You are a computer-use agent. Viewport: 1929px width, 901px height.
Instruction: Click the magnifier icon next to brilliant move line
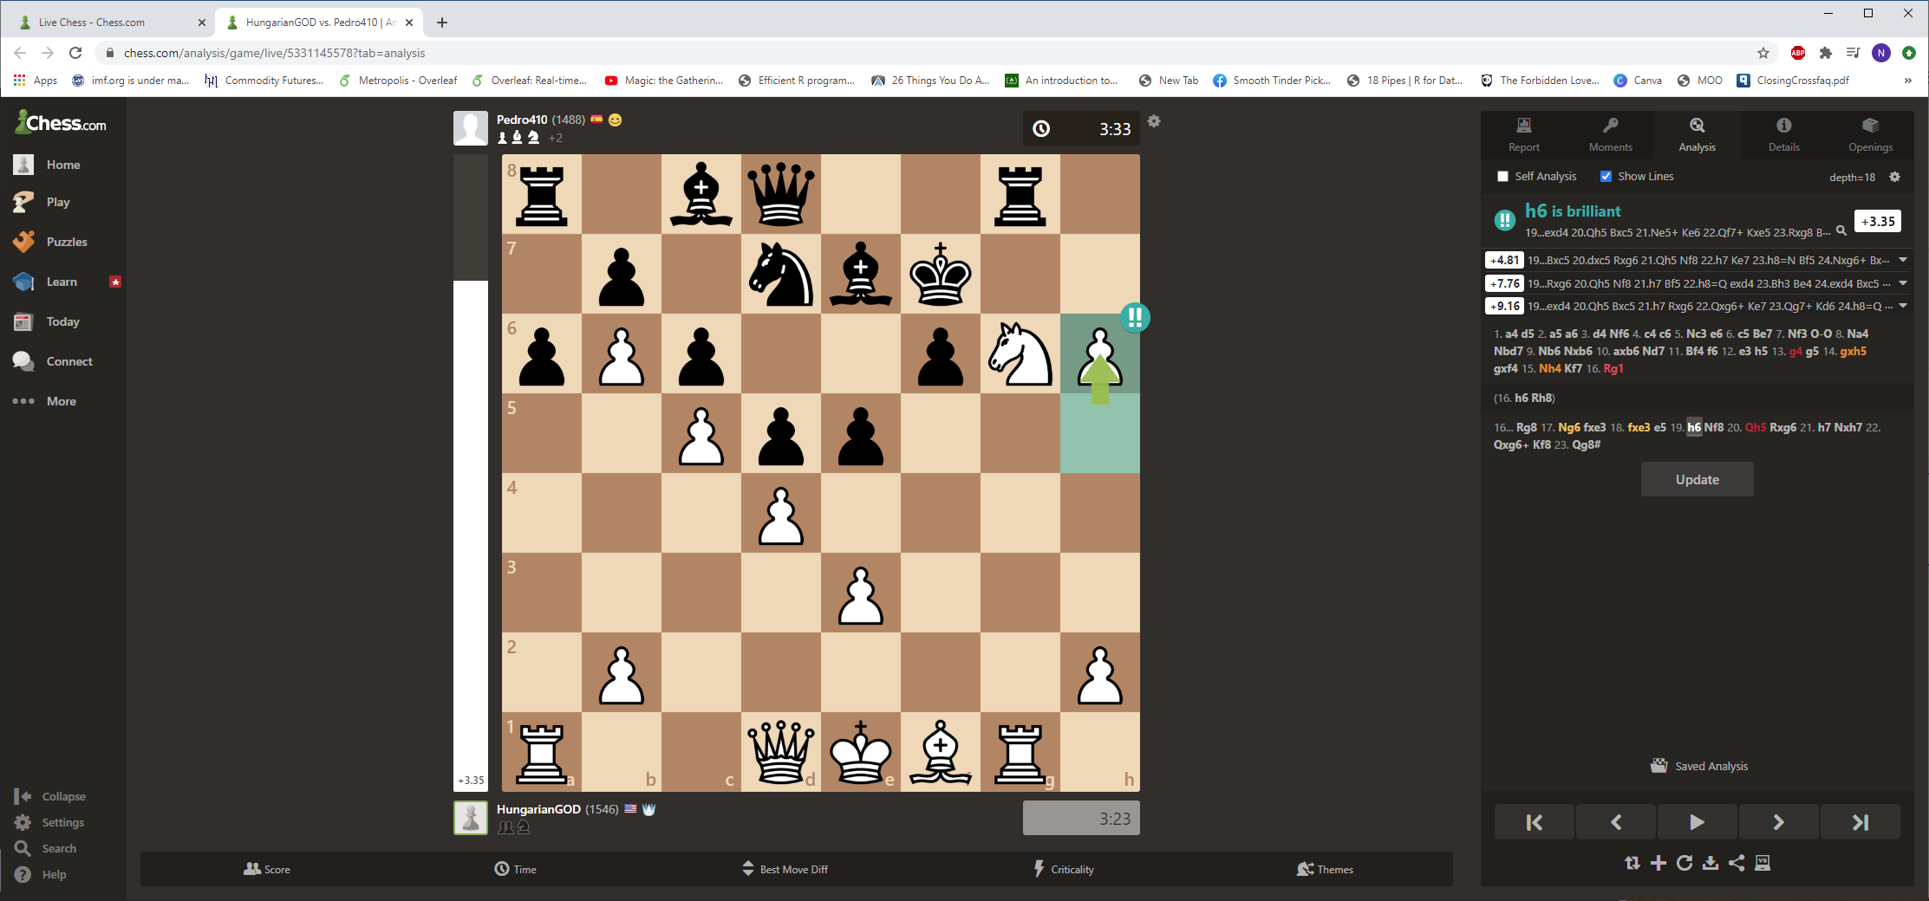(x=1841, y=231)
